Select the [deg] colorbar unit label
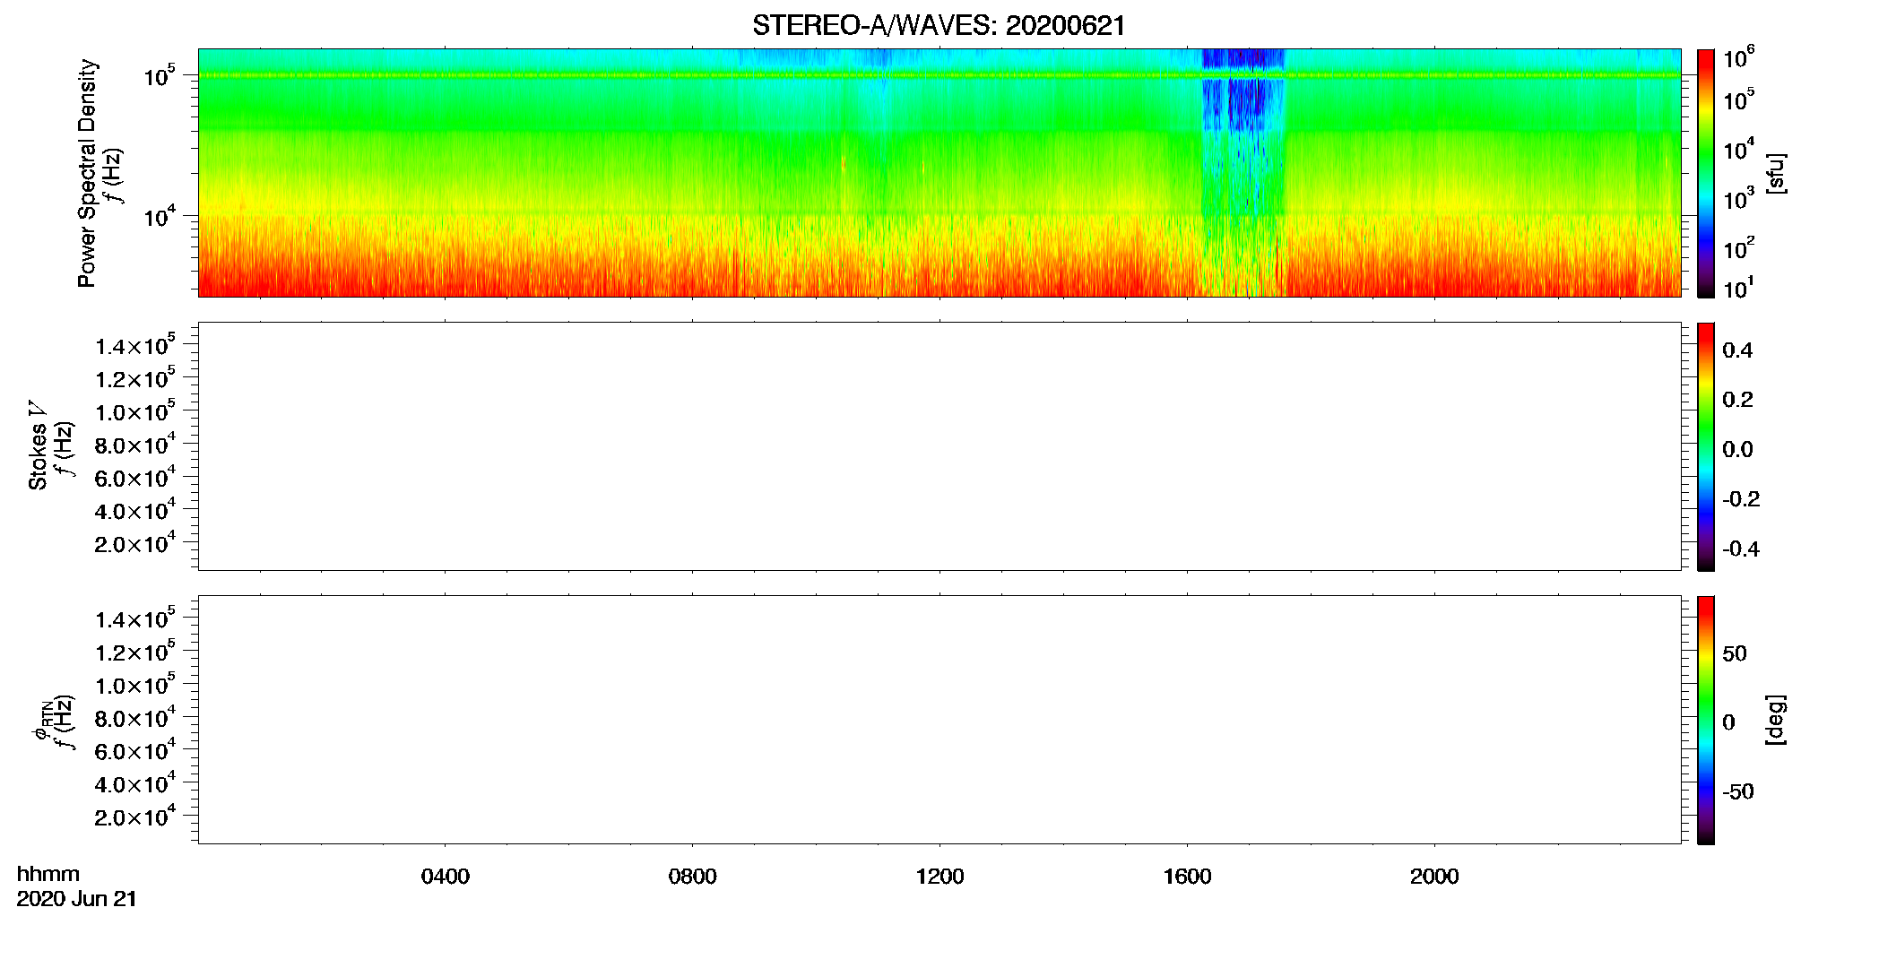This screenshot has width=1879, height=968. coord(1776,720)
